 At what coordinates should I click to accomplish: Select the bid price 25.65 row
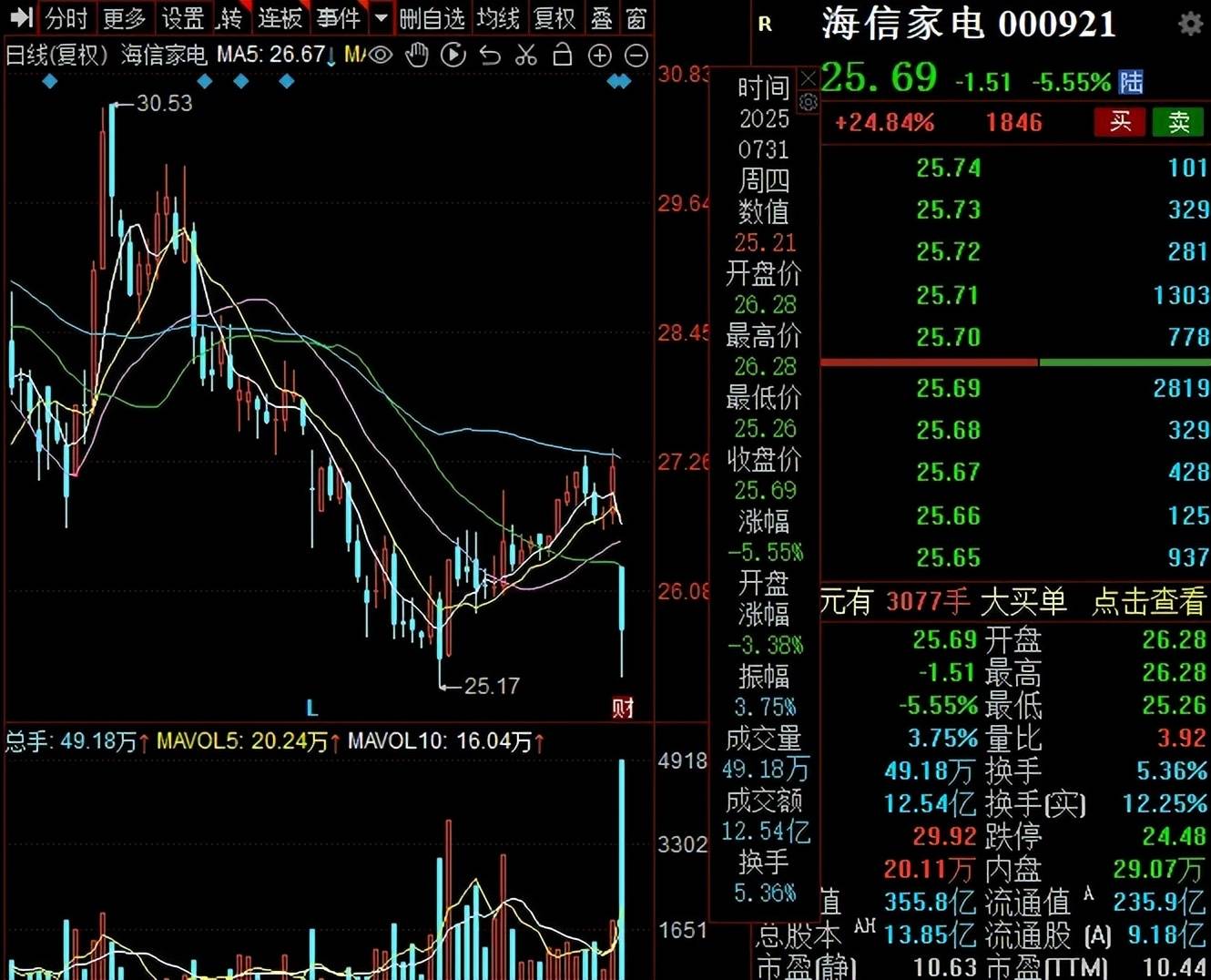[1015, 557]
